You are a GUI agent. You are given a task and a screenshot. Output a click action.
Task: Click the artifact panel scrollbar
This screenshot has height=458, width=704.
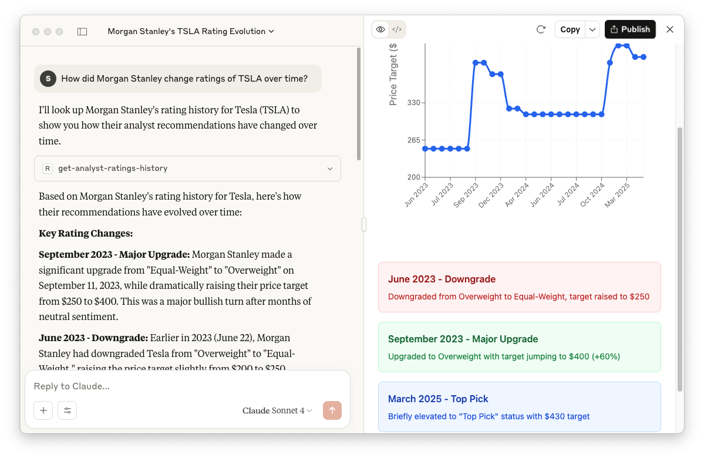[x=680, y=260]
